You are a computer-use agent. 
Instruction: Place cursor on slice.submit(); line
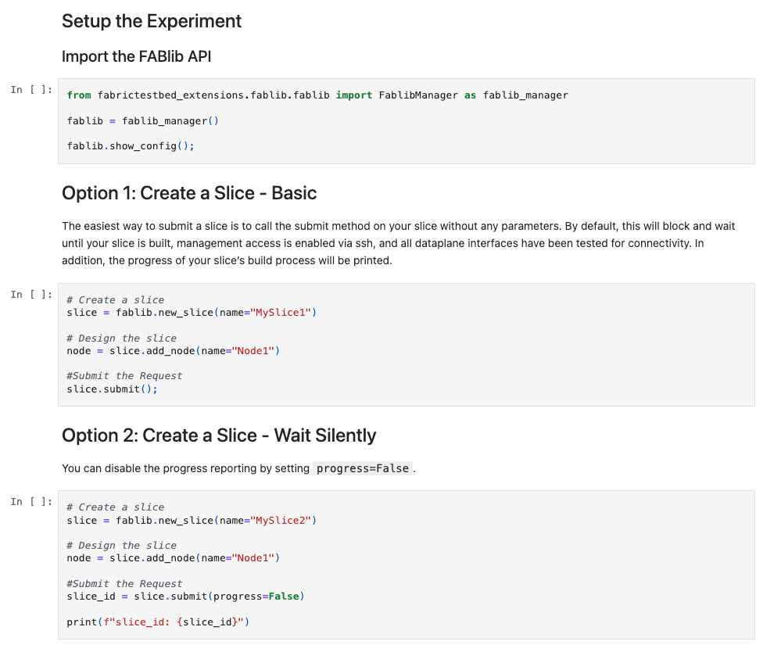coord(112,389)
